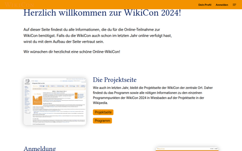242x151 pixels.
Task: Click the Programm button
Action: [102, 121]
